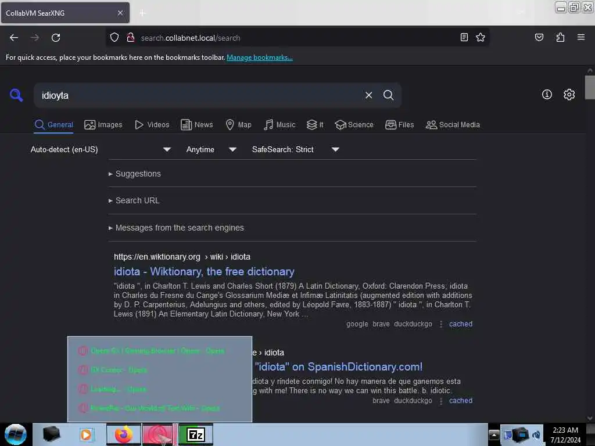Image resolution: width=595 pixels, height=446 pixels.
Task: Click the en.wiktionary.org result URL
Action: (182, 257)
